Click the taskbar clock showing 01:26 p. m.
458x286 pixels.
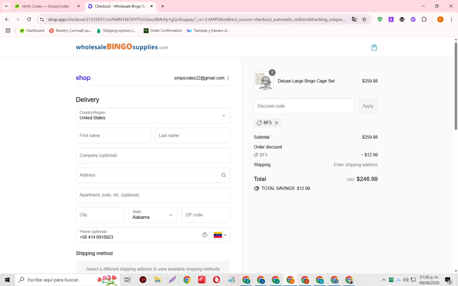(429, 280)
